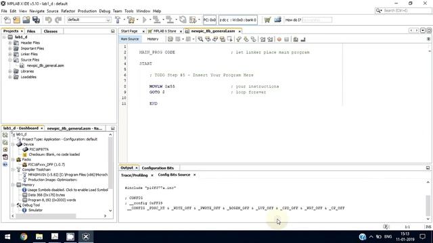The width and height of the screenshot is (433, 243).
Task: Click the second icon in the dashboard sidebar
Action: coord(5,142)
